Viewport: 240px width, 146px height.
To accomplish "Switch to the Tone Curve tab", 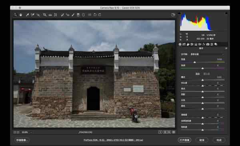I will pyautogui.click(x=184, y=44).
